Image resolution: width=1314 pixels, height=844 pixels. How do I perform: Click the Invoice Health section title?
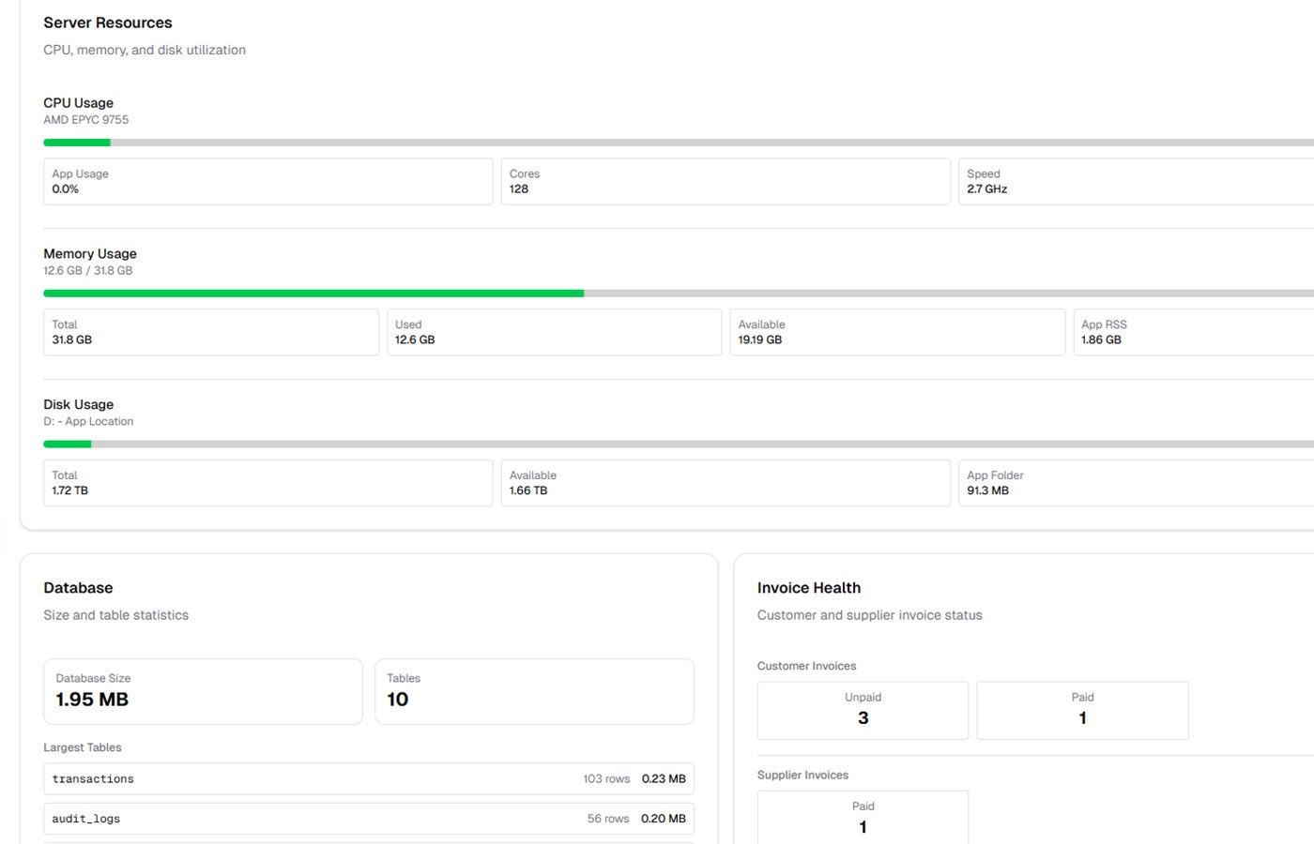(x=809, y=588)
